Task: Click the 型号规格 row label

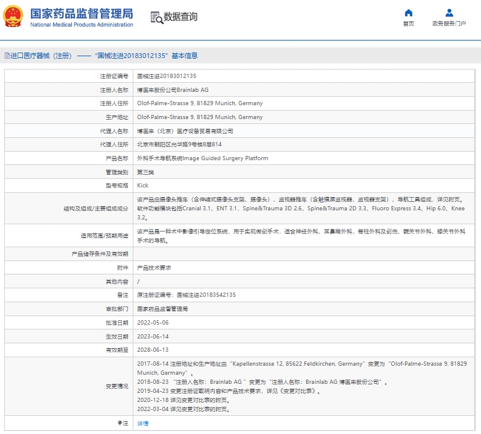Action: (117, 185)
